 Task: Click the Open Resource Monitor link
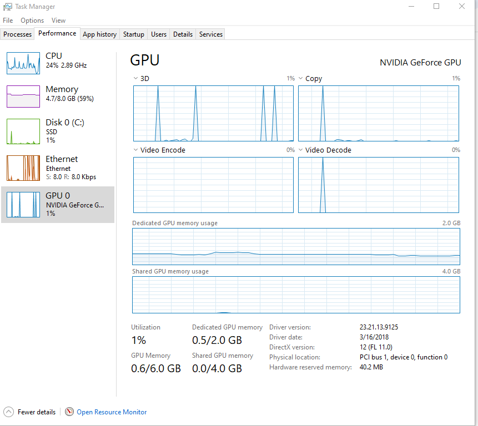point(112,412)
